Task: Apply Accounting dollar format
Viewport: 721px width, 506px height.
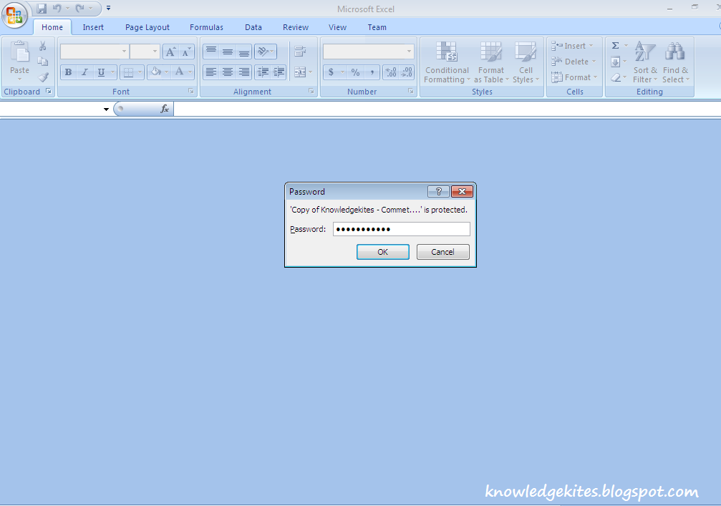Action: 331,72
